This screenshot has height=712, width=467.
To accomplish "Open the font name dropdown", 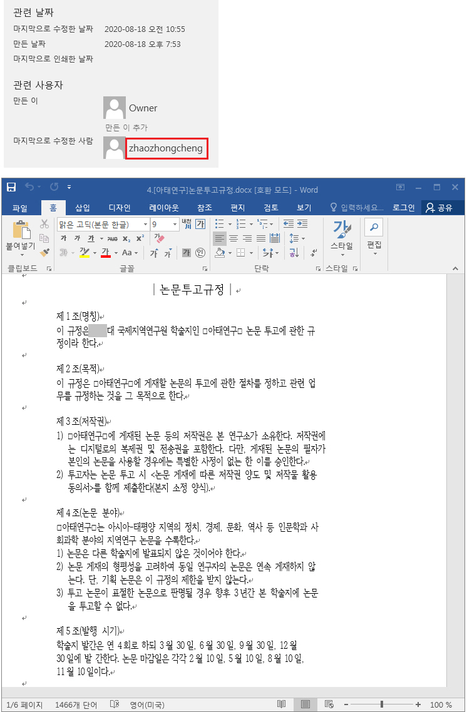I will (x=145, y=225).
